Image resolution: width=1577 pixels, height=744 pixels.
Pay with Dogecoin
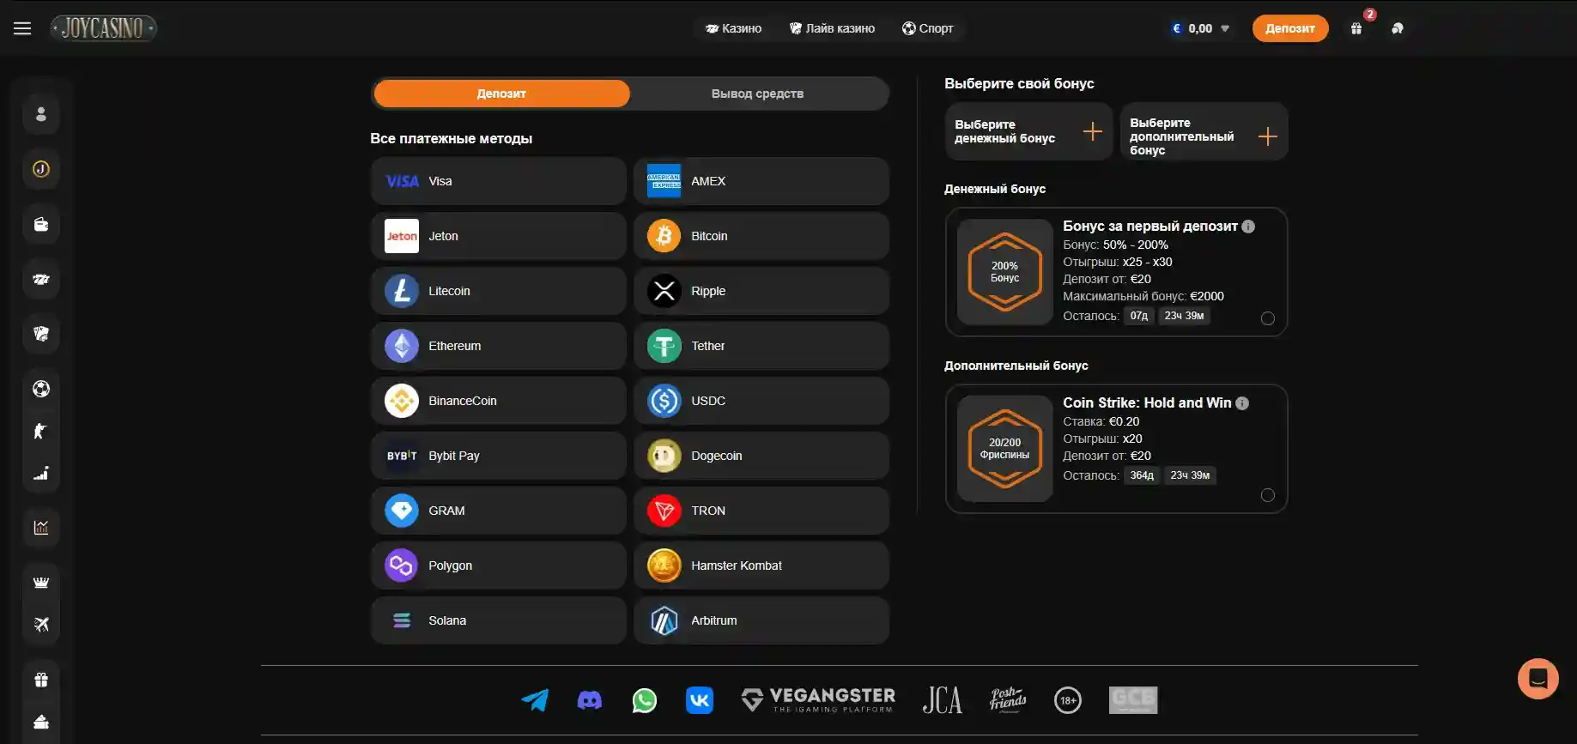[761, 456]
